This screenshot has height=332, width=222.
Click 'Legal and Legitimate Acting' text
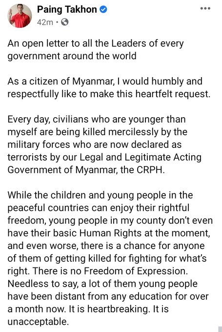[x=141, y=157]
